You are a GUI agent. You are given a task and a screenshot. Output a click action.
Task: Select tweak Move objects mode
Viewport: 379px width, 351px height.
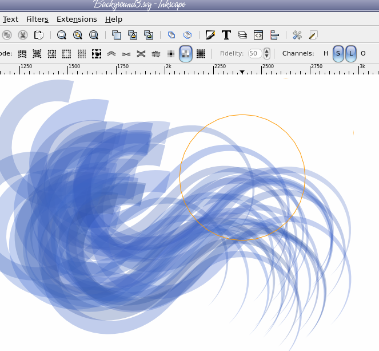tap(22, 53)
